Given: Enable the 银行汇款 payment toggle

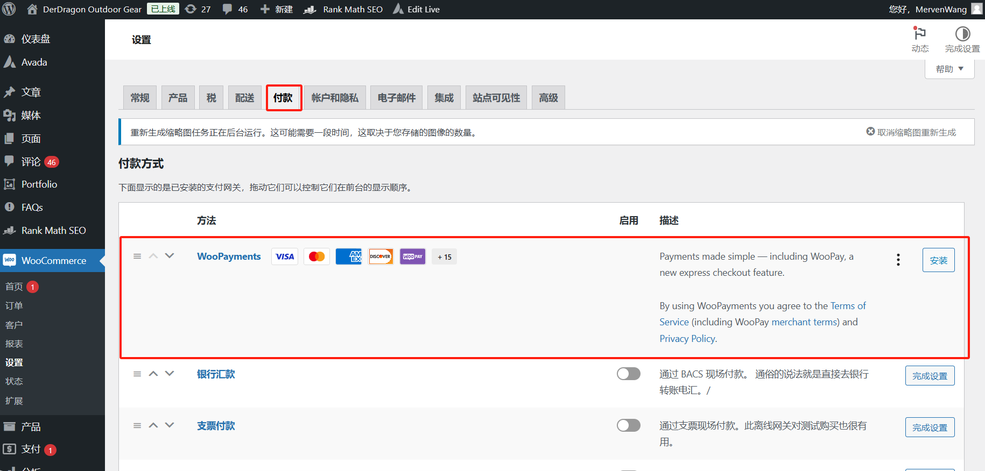Looking at the screenshot, I should (629, 374).
